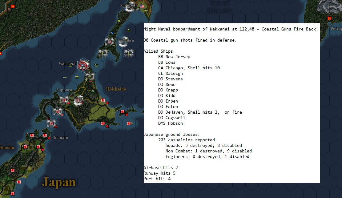Screen dimensions: 342x198
Task: Click 'Non Combat: 1 destroyed, 9 disabled' line
Action: [209, 151]
